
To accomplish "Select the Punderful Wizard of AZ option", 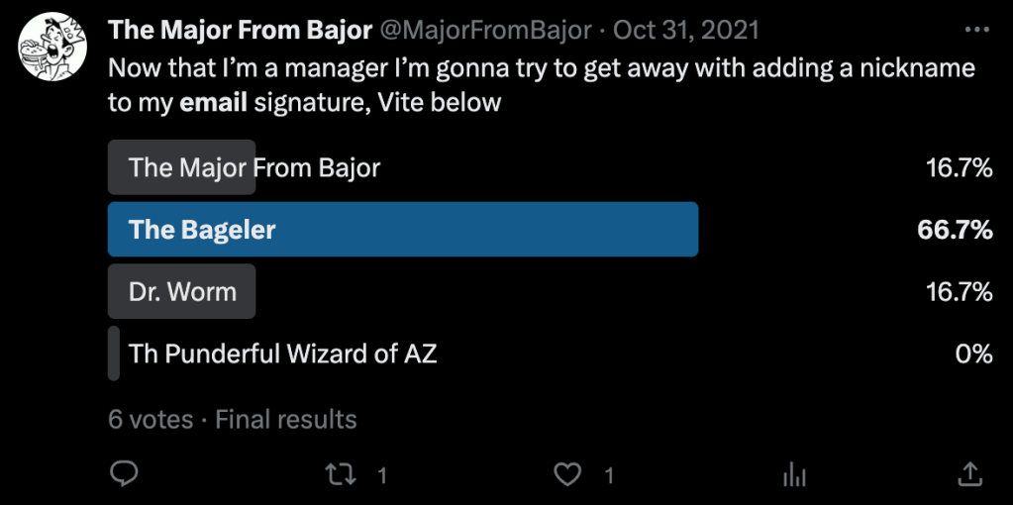I will [283, 353].
